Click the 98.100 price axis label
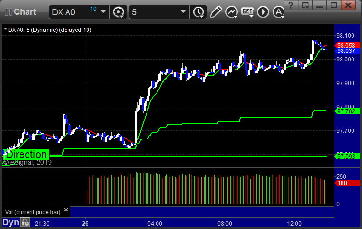The height and width of the screenshot is (229, 362). pyautogui.click(x=345, y=36)
